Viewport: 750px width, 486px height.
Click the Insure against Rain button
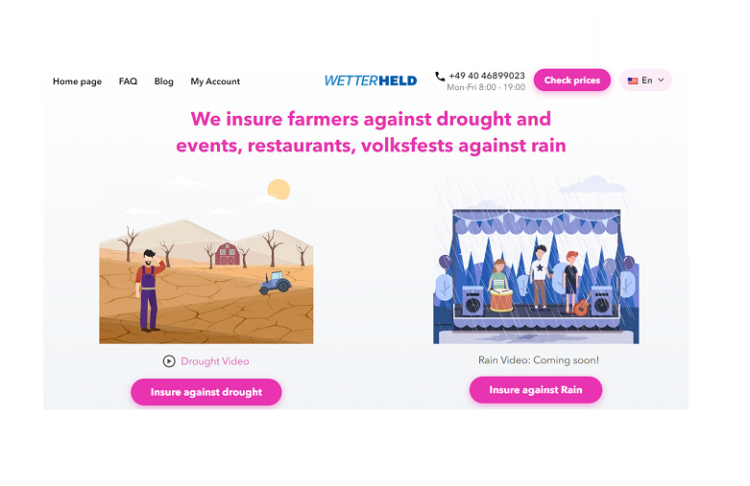[x=536, y=389]
